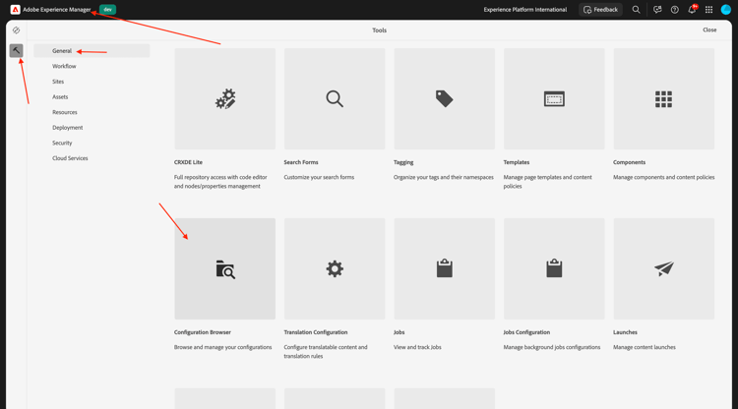Click 'Organize your tags and their namespaces' text
The height and width of the screenshot is (409, 738).
click(444, 177)
